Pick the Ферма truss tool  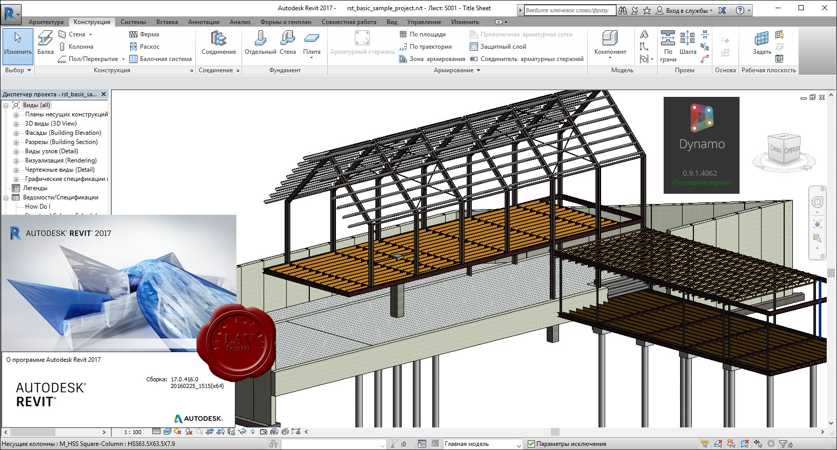144,34
